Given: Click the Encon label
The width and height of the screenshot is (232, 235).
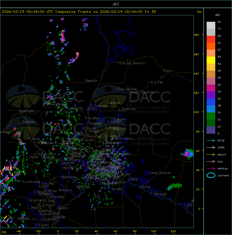Looking at the screenshot, I should tap(167, 71).
